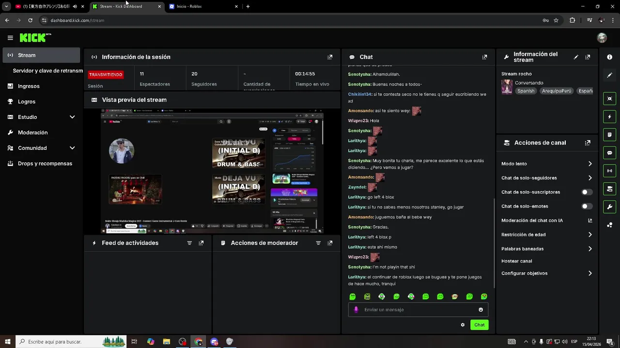
Task: Click the Spanish tag chip
Action: pos(526,91)
